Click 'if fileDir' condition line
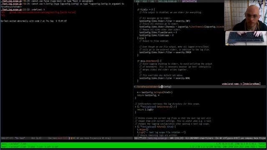This screenshot has height=150, width=267. click(146, 10)
